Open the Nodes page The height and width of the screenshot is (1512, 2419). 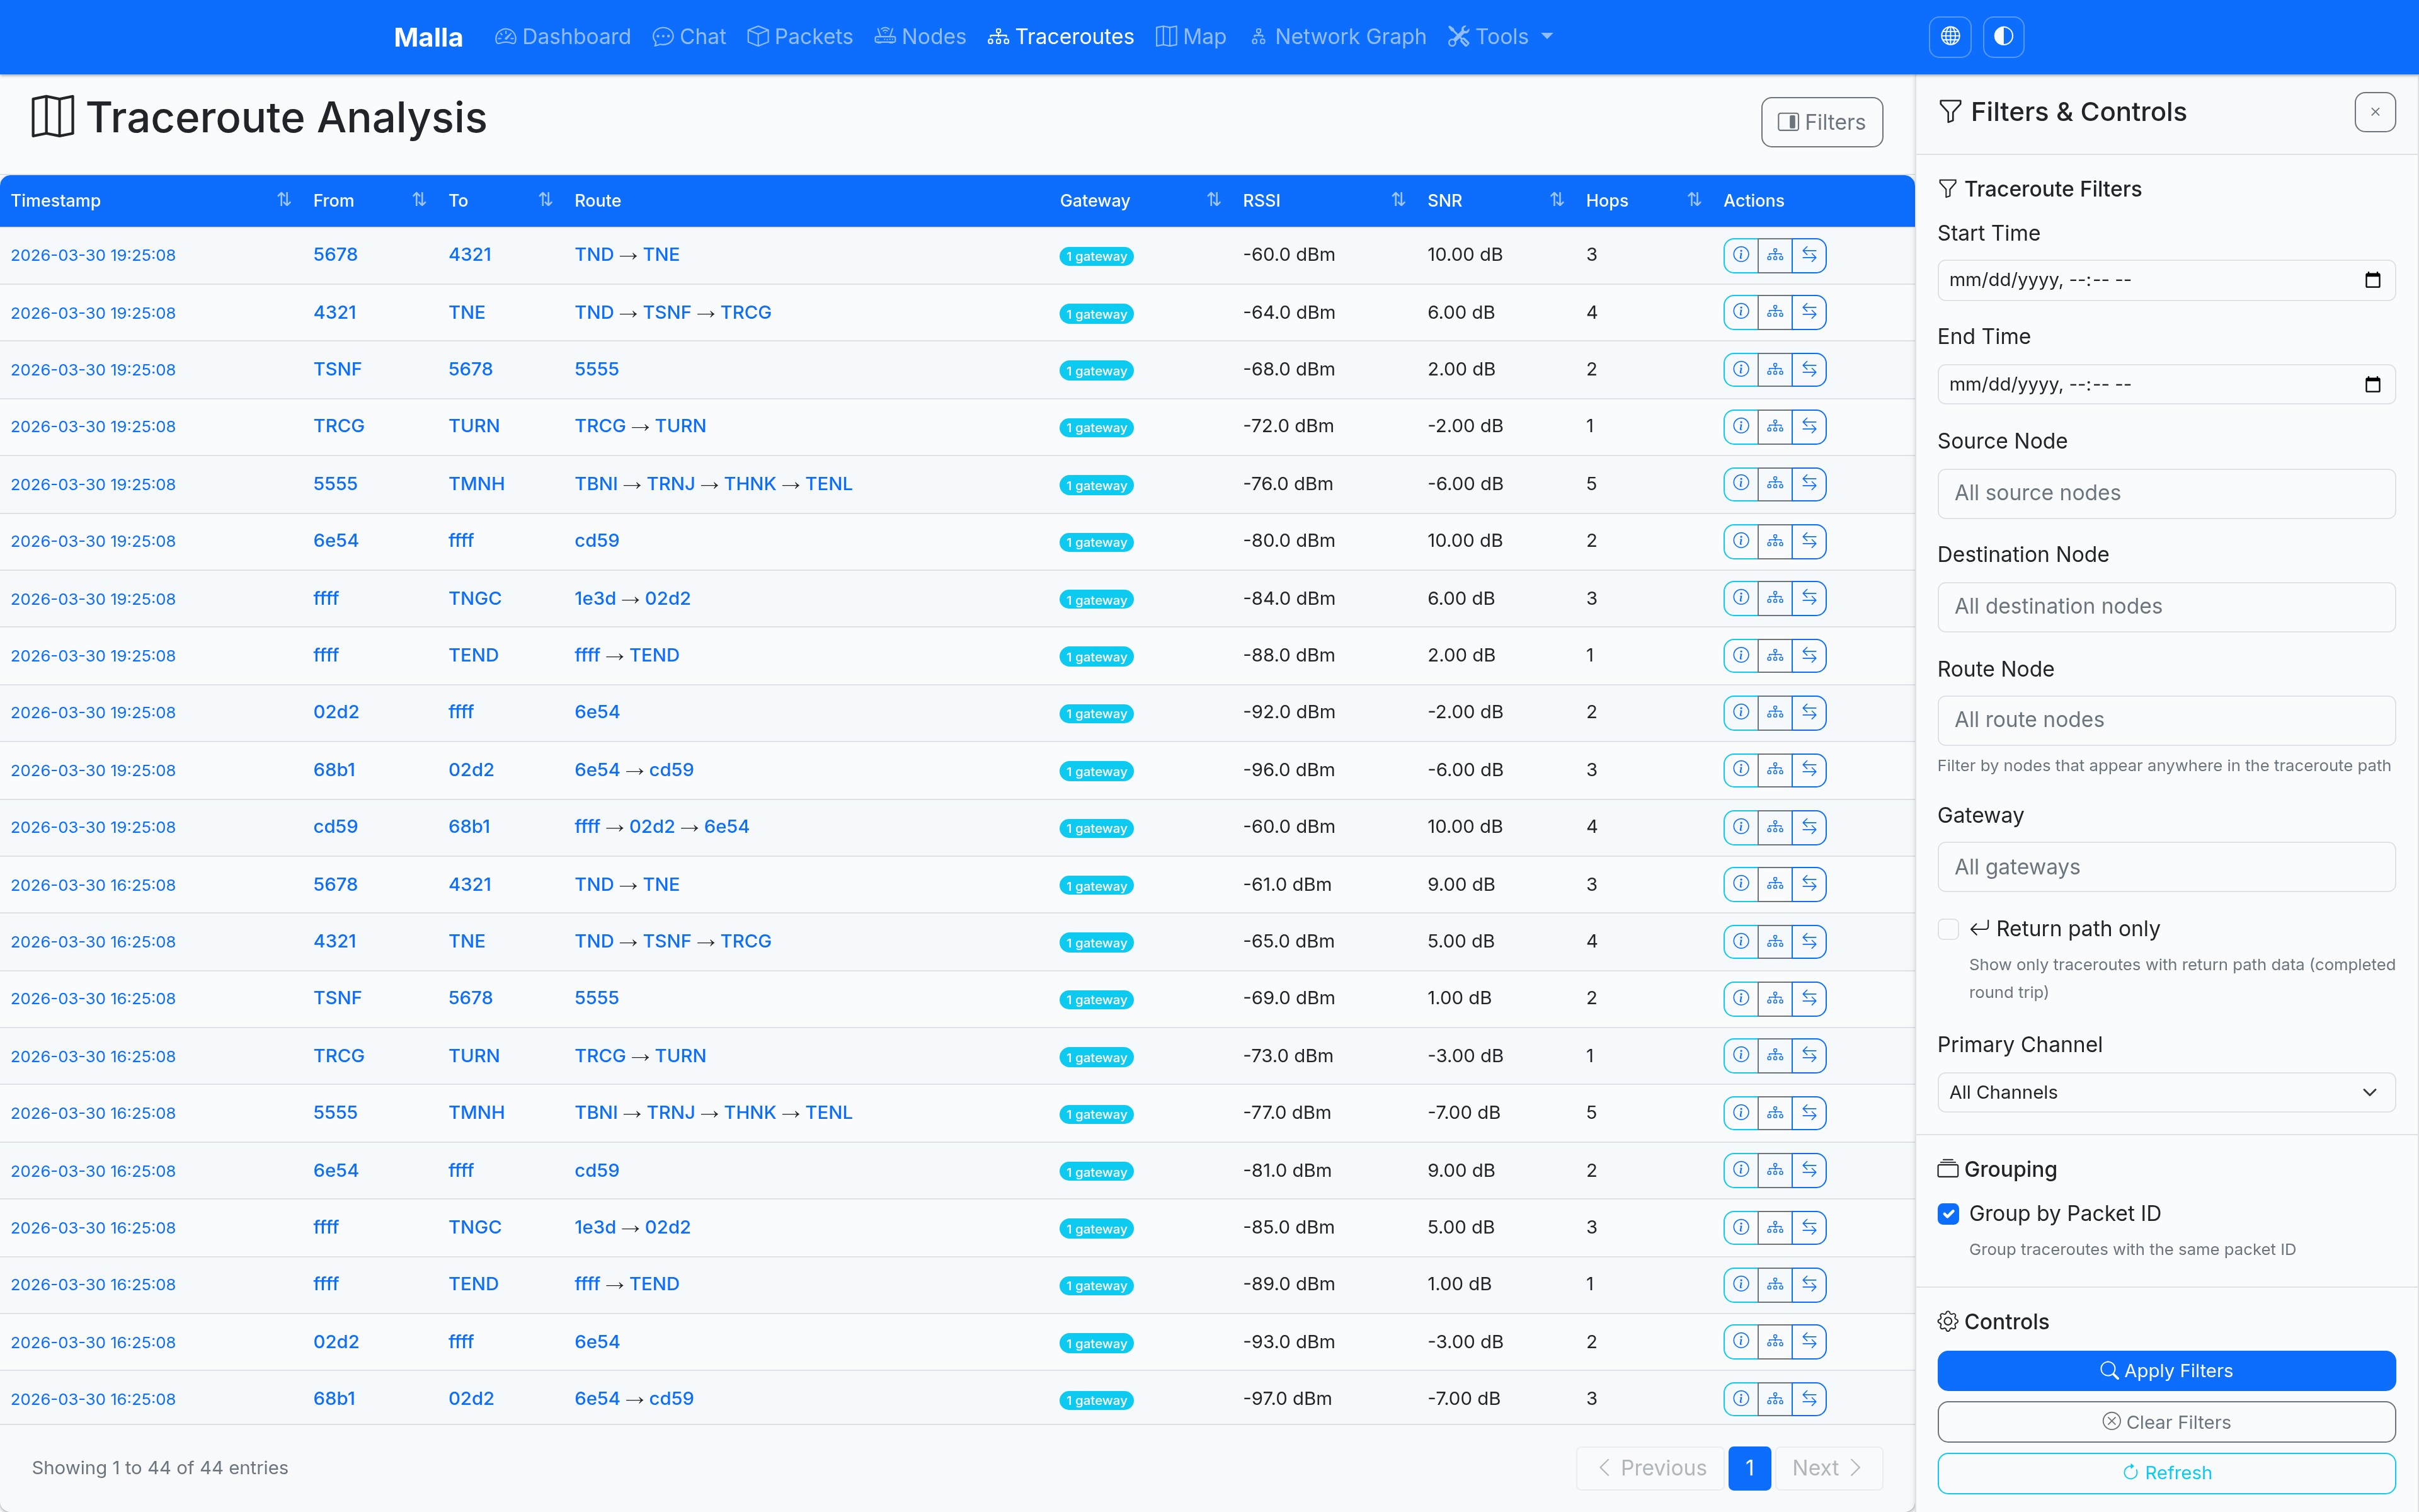click(x=920, y=37)
